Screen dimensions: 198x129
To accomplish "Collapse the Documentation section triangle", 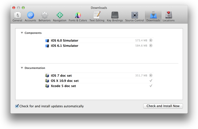I will [22, 68].
